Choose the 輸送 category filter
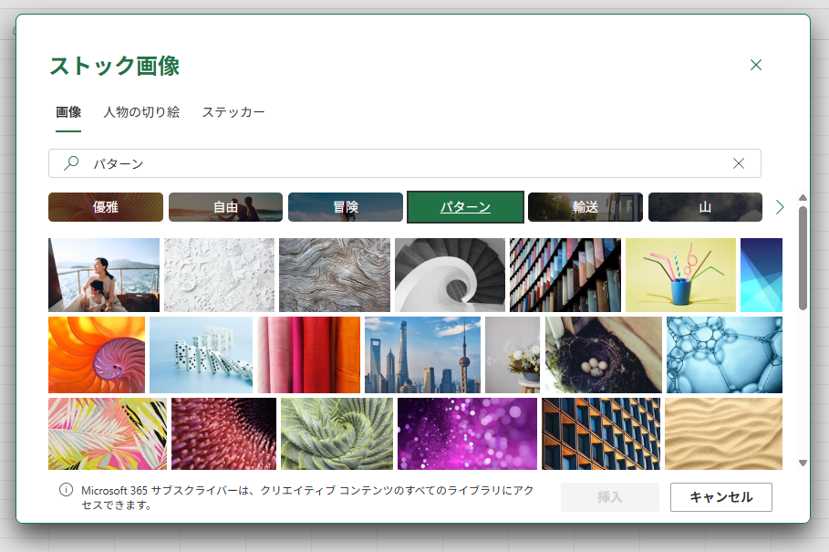 pos(585,207)
